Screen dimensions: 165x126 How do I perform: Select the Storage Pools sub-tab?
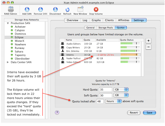pos(106,28)
